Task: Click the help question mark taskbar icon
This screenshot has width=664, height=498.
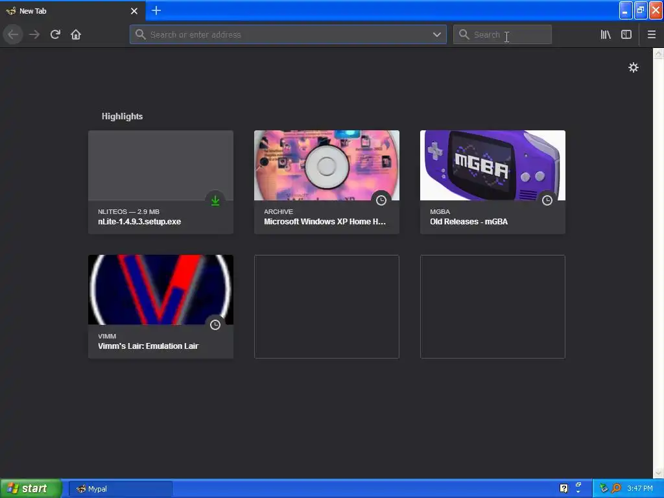Action: (563, 489)
